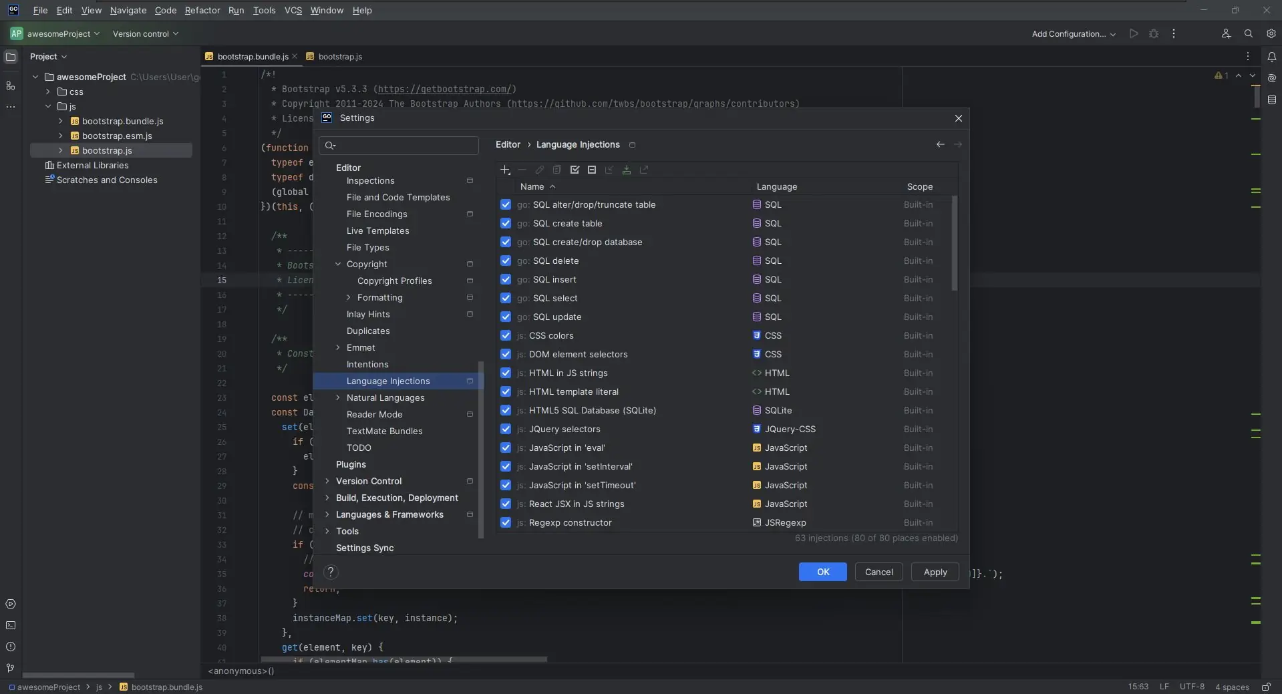This screenshot has width=1282, height=694.
Task: Expand the Emmet settings node
Action: [338, 348]
